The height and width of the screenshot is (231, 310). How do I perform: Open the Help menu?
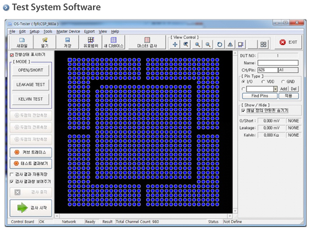115,32
